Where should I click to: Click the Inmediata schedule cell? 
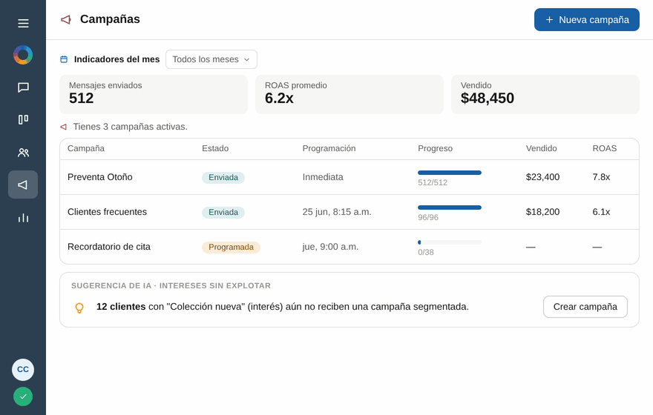(323, 177)
